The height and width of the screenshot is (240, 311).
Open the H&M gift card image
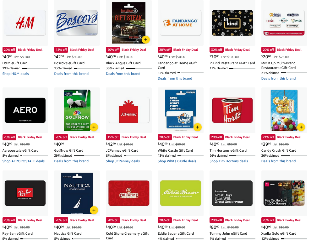[25, 23]
